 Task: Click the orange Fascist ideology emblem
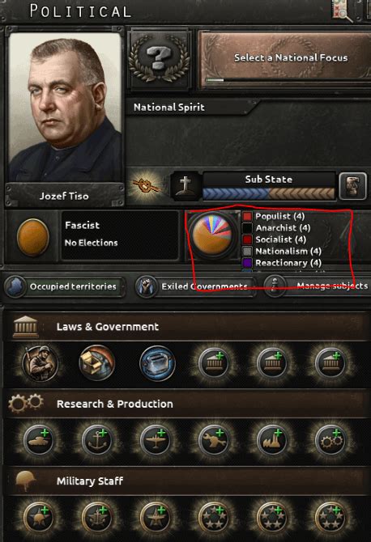pyautogui.click(x=32, y=237)
